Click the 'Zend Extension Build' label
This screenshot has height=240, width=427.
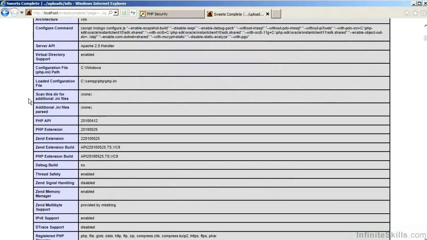click(55, 147)
